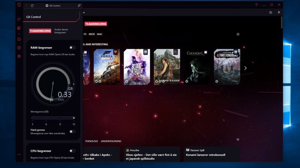Click the reload icon in GX Control panel
The height and width of the screenshot is (168, 300).
(x=32, y=6)
